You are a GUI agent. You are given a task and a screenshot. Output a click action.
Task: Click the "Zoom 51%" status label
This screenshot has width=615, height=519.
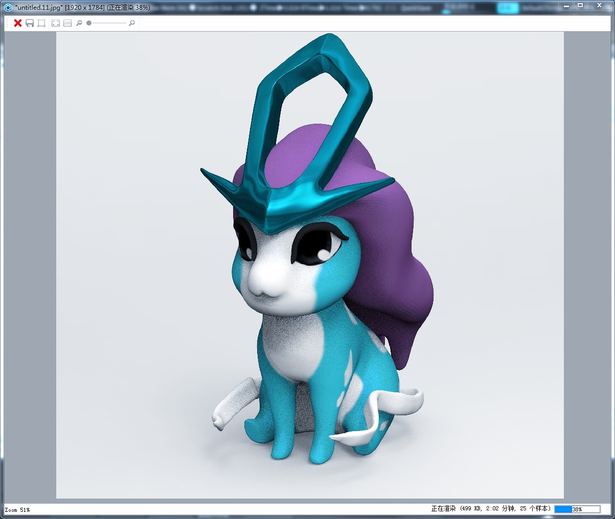click(17, 510)
